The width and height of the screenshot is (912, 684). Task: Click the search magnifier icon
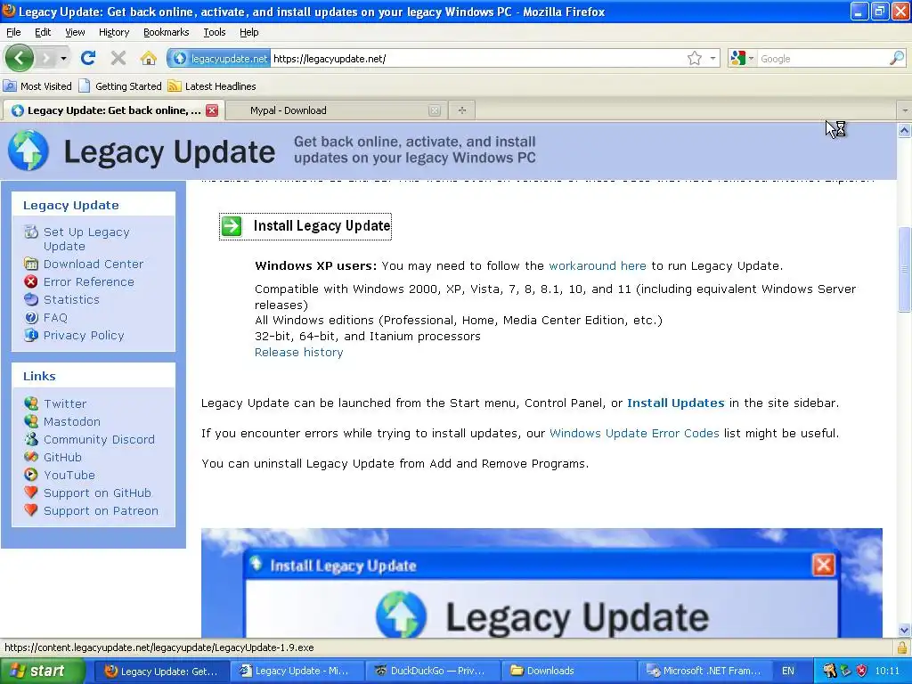896,58
